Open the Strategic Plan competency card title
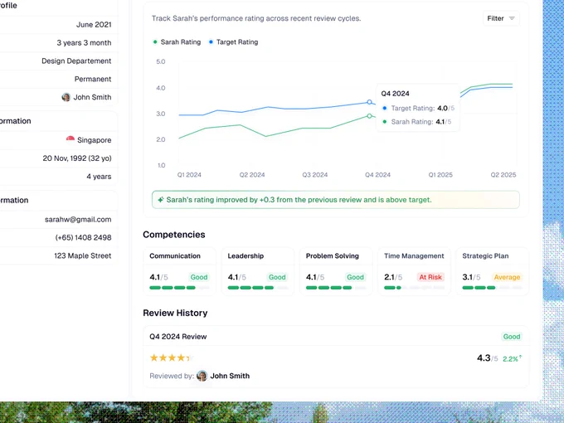The width and height of the screenshot is (564, 423). tap(485, 256)
